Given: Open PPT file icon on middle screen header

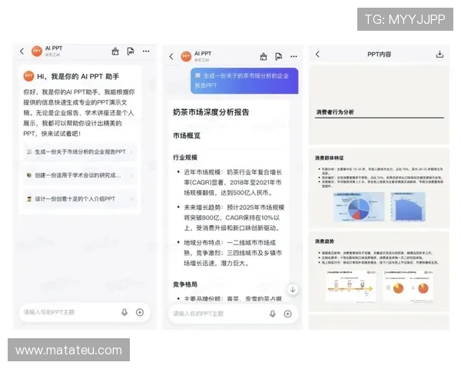Looking at the screenshot, I should click(x=278, y=56).
